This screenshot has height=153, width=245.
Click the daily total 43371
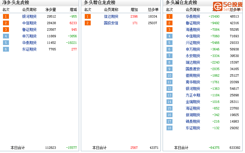154,148
